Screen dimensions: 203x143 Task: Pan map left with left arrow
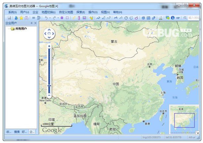(x=45, y=34)
